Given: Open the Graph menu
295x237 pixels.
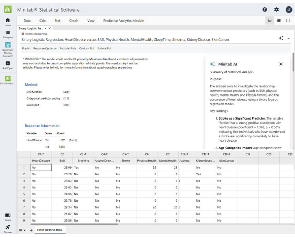Looking at the screenshot, I should click(74, 21).
